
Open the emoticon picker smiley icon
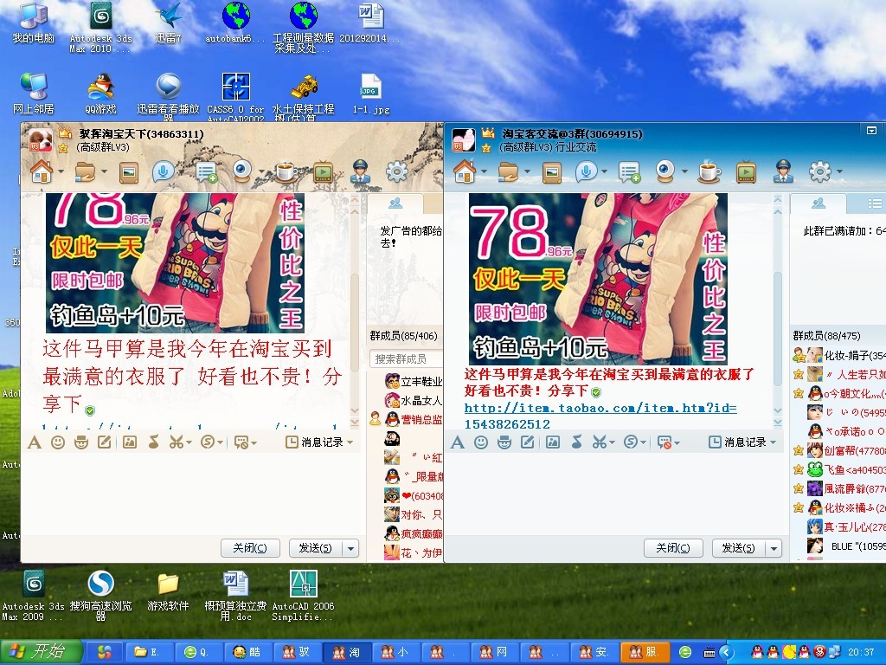(x=480, y=442)
